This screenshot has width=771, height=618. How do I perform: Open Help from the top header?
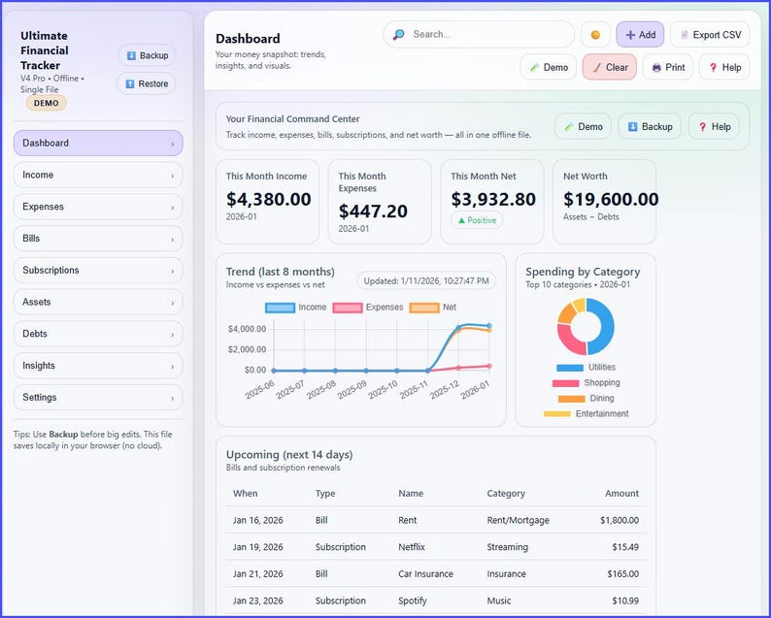(724, 67)
